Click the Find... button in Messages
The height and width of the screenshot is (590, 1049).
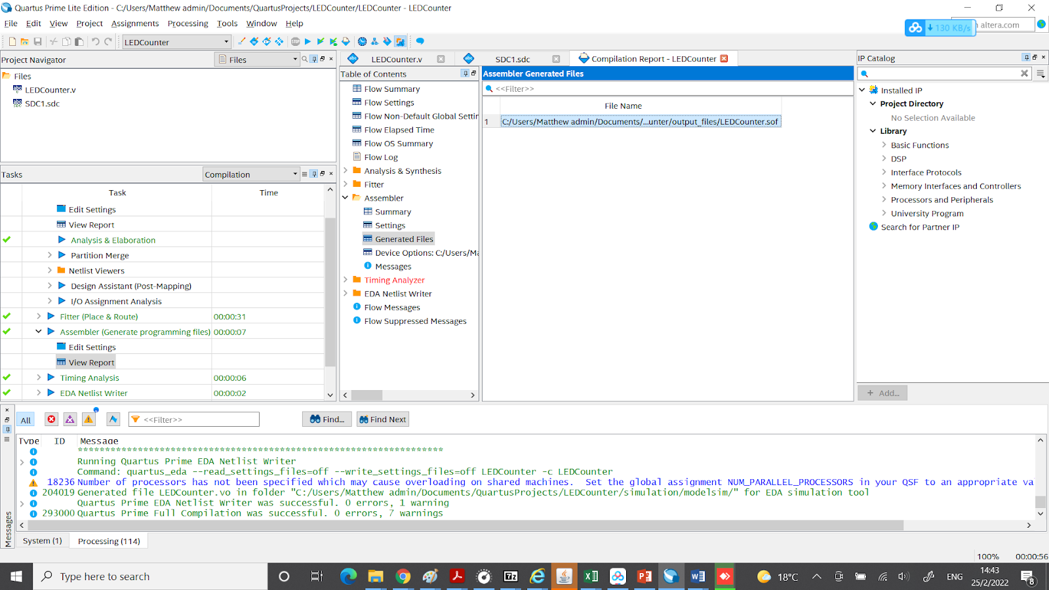(327, 420)
